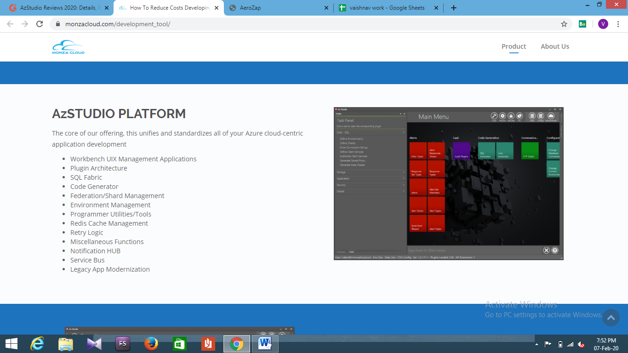The width and height of the screenshot is (628, 353).
Task: Open the green Bo extension icon
Action: click(x=582, y=24)
